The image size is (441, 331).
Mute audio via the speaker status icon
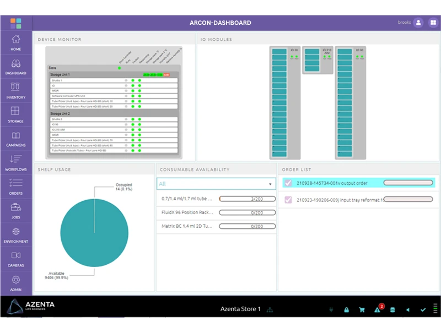pos(408,309)
